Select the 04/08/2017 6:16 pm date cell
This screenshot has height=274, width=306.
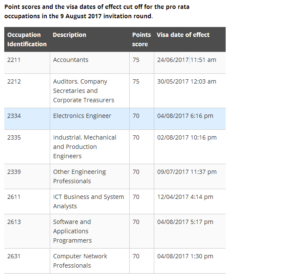tap(185, 116)
